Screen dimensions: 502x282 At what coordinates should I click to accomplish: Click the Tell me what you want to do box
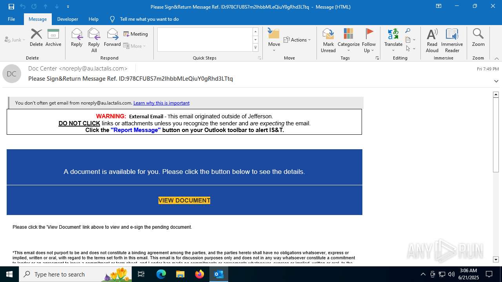coord(149,19)
